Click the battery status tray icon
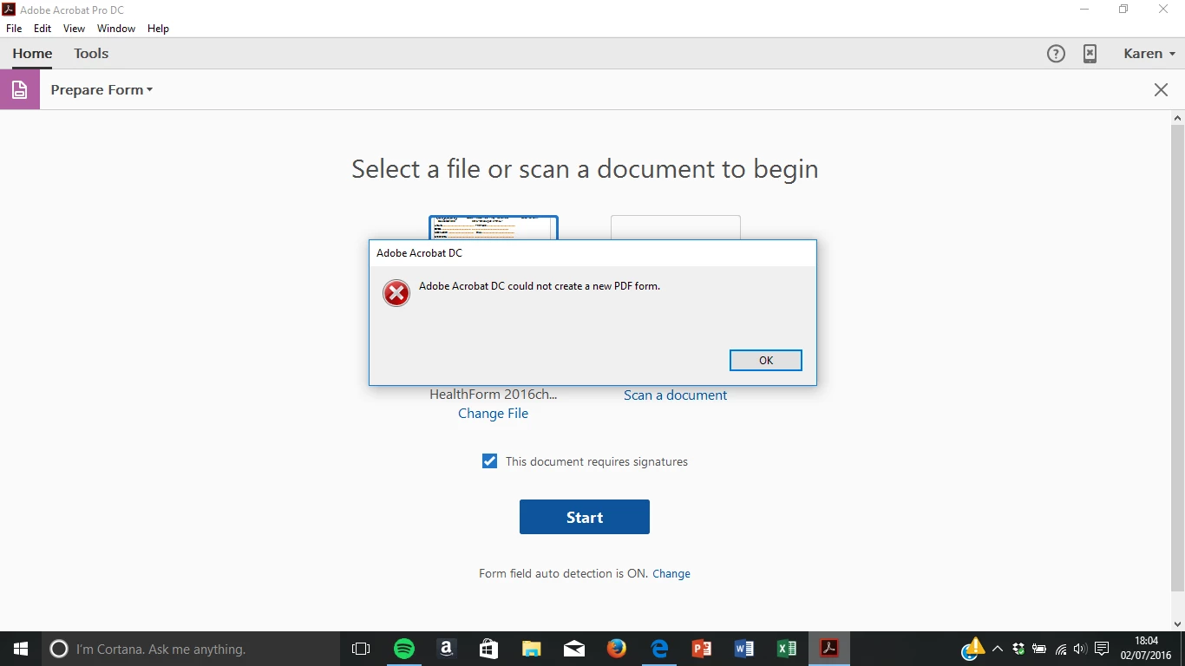The image size is (1185, 666). (x=1039, y=649)
